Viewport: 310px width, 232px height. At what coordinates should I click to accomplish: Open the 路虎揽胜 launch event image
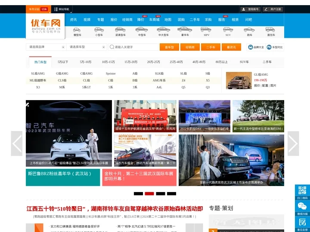231,160
